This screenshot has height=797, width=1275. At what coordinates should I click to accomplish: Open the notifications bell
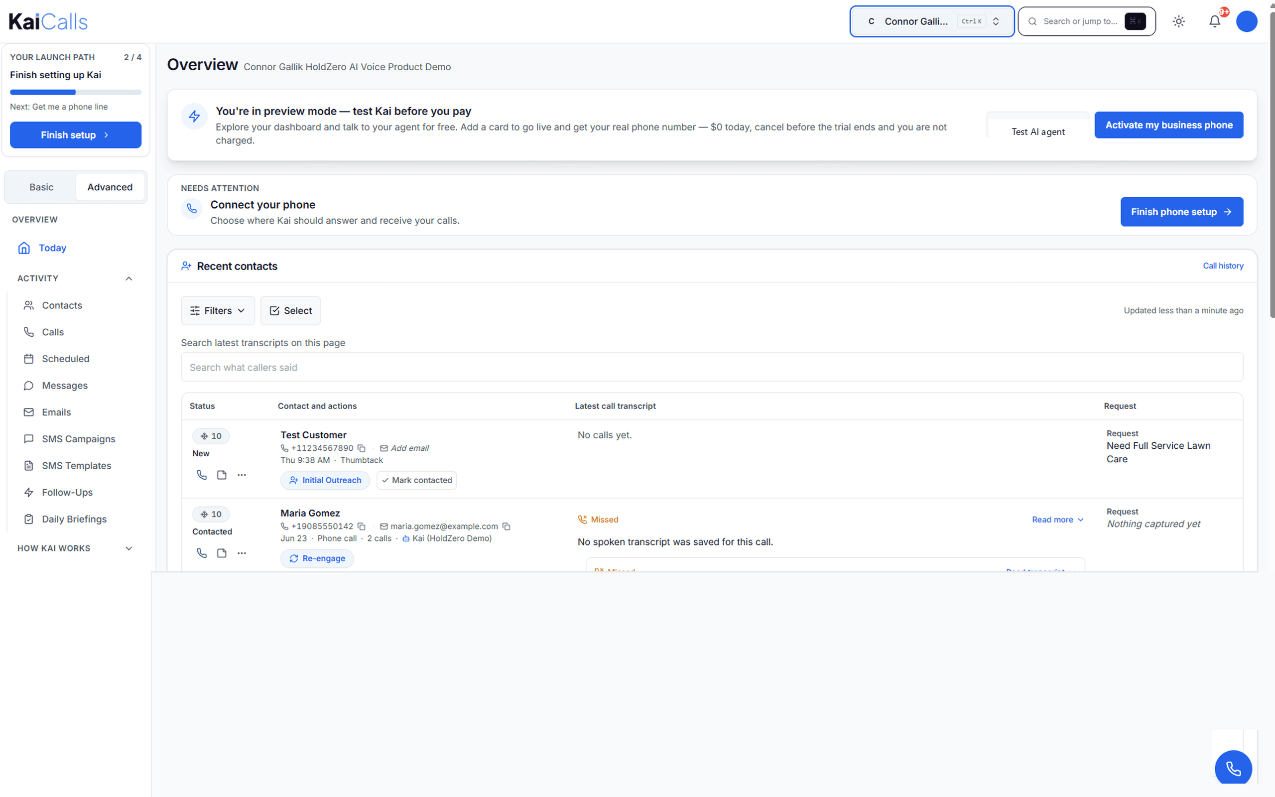(1214, 21)
